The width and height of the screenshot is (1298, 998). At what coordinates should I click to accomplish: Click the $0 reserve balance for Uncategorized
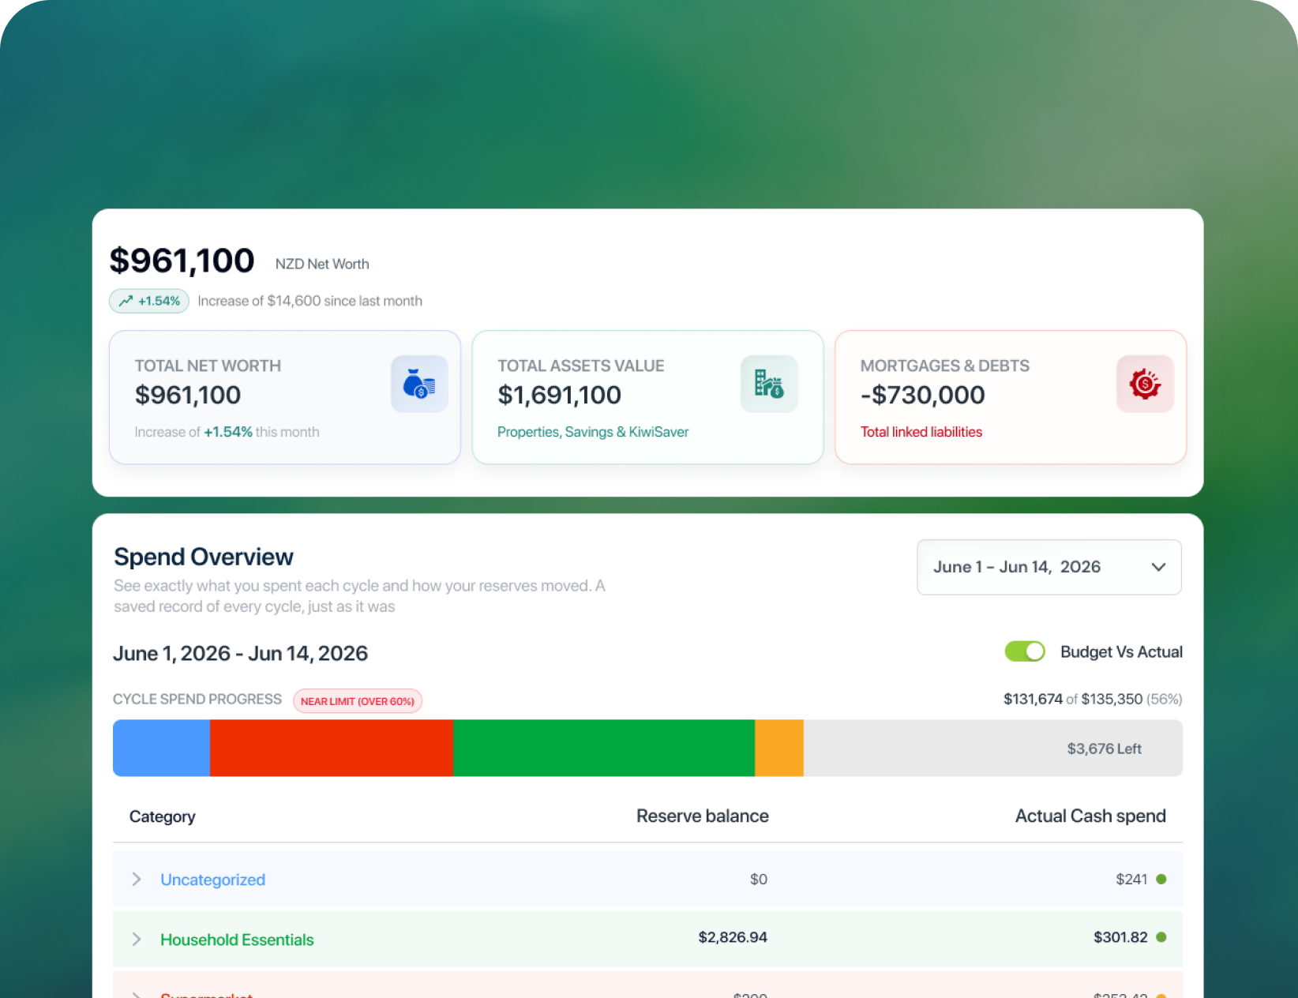point(759,879)
